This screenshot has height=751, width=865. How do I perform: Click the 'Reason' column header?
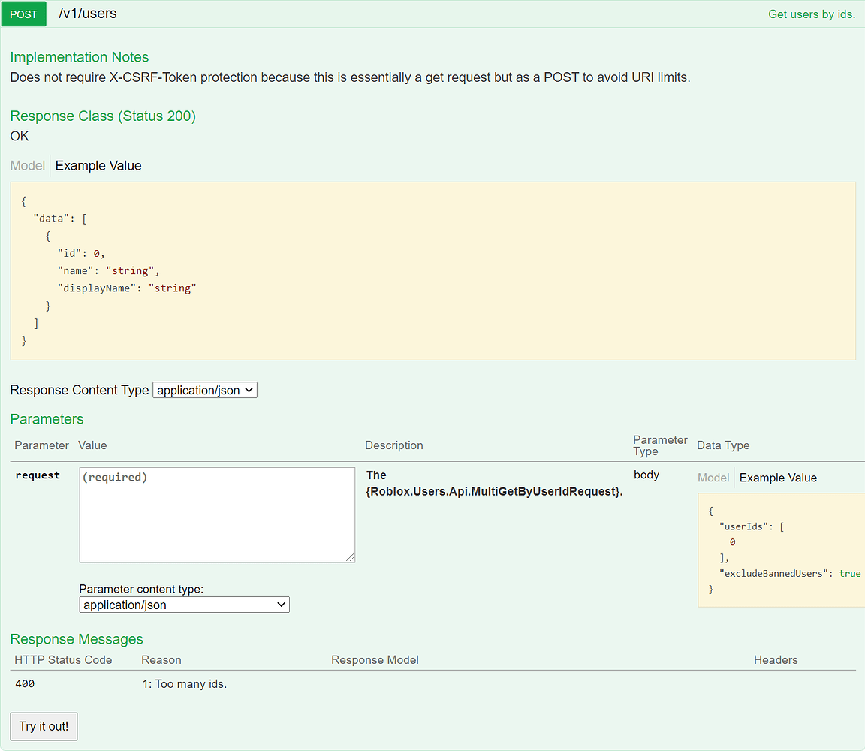tap(161, 660)
